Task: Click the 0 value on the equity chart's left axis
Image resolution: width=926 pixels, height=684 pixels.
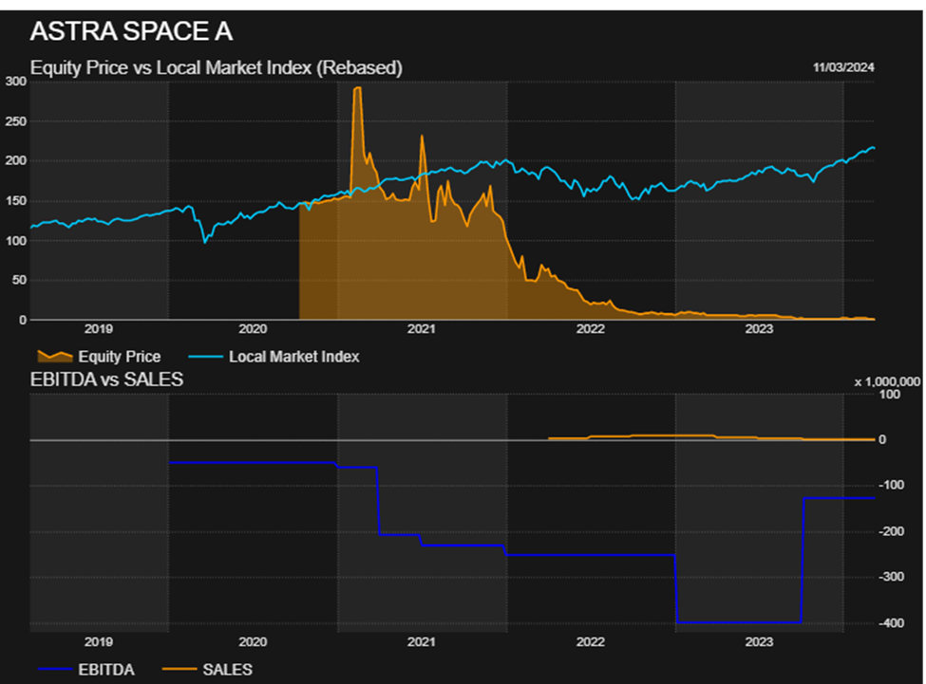Action: (23, 320)
